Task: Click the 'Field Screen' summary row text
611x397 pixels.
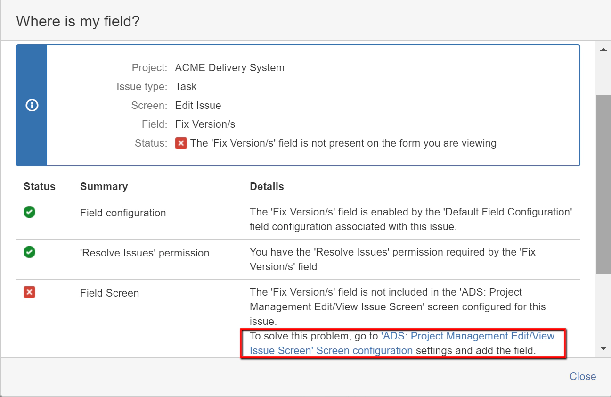Action: click(x=109, y=293)
